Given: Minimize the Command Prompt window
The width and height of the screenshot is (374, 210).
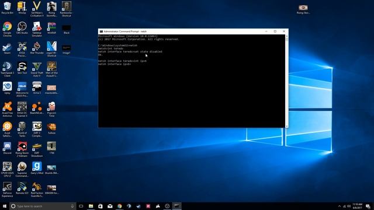Looking at the screenshot, I should coord(266,32).
